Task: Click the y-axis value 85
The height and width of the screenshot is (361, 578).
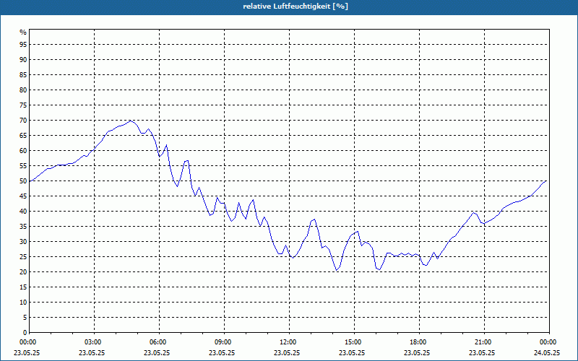Action: click(23, 75)
